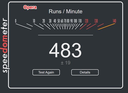128x93 pixels.
Task: Click the Test Again button
Action: 46,72
